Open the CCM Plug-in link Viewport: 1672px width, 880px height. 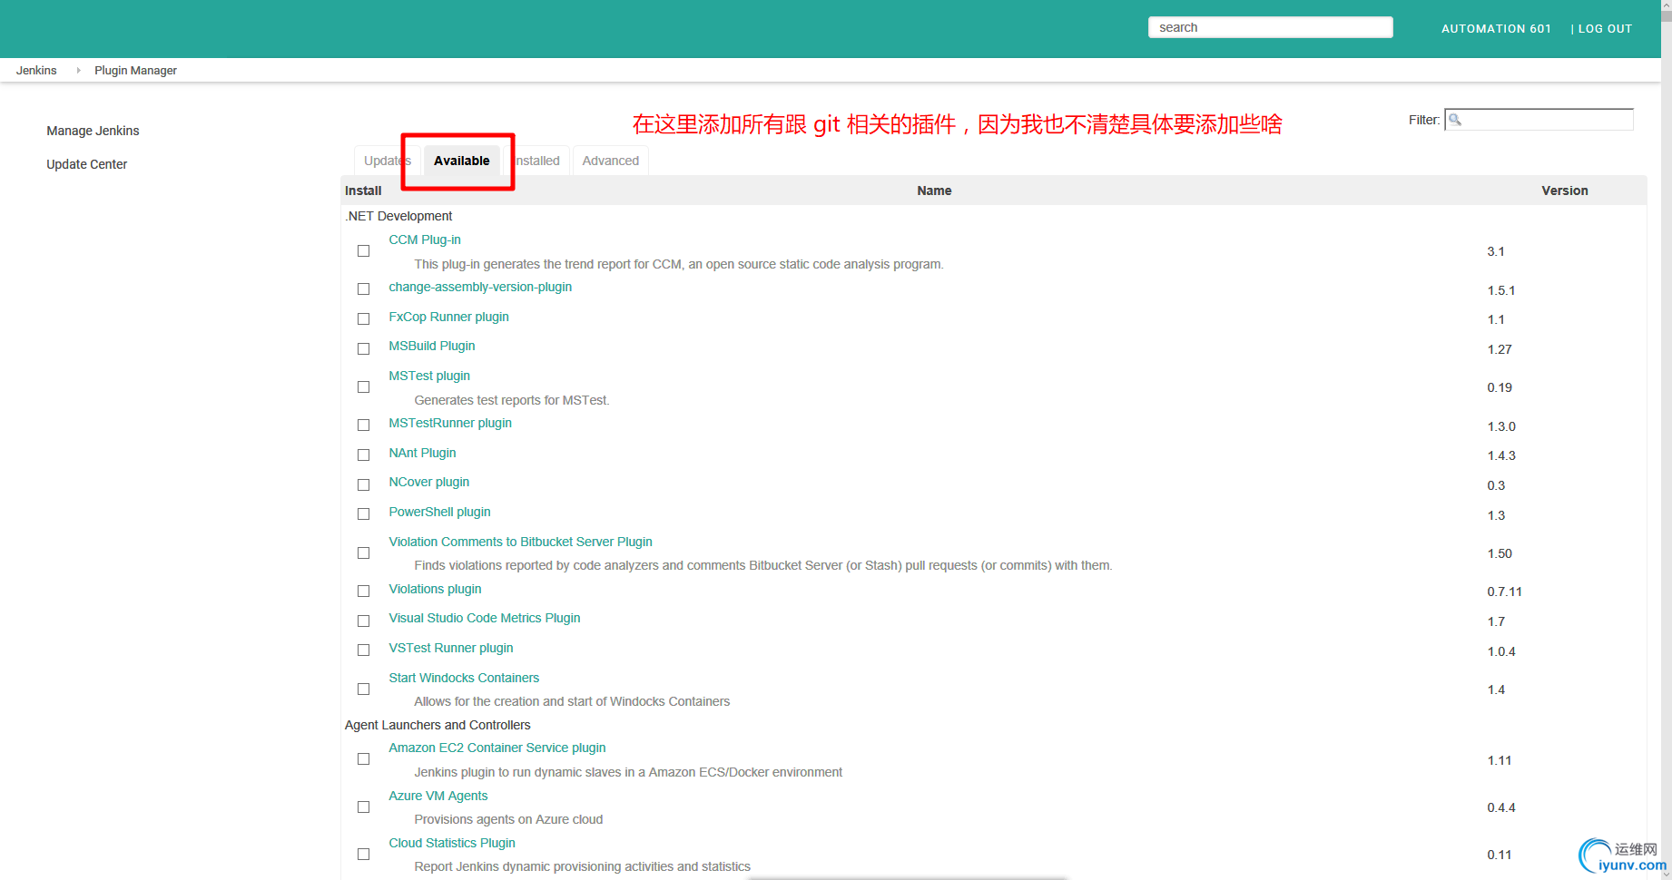425,240
